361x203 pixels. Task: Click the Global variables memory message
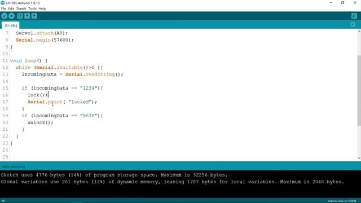[x=172, y=182]
